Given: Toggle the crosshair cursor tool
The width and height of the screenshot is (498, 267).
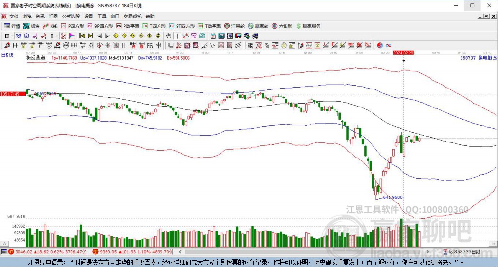Looking at the screenshot, I should [x=177, y=36].
